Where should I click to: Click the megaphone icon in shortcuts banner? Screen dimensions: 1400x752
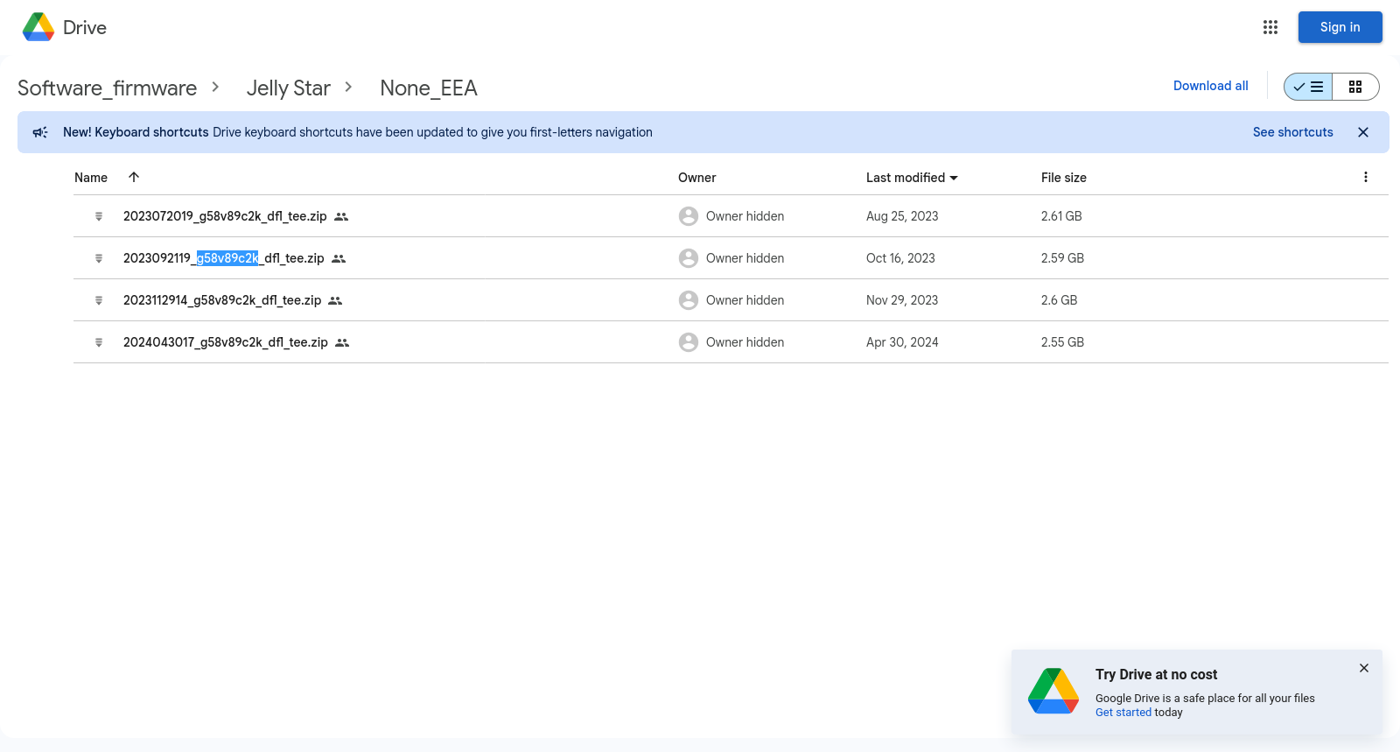(x=40, y=132)
